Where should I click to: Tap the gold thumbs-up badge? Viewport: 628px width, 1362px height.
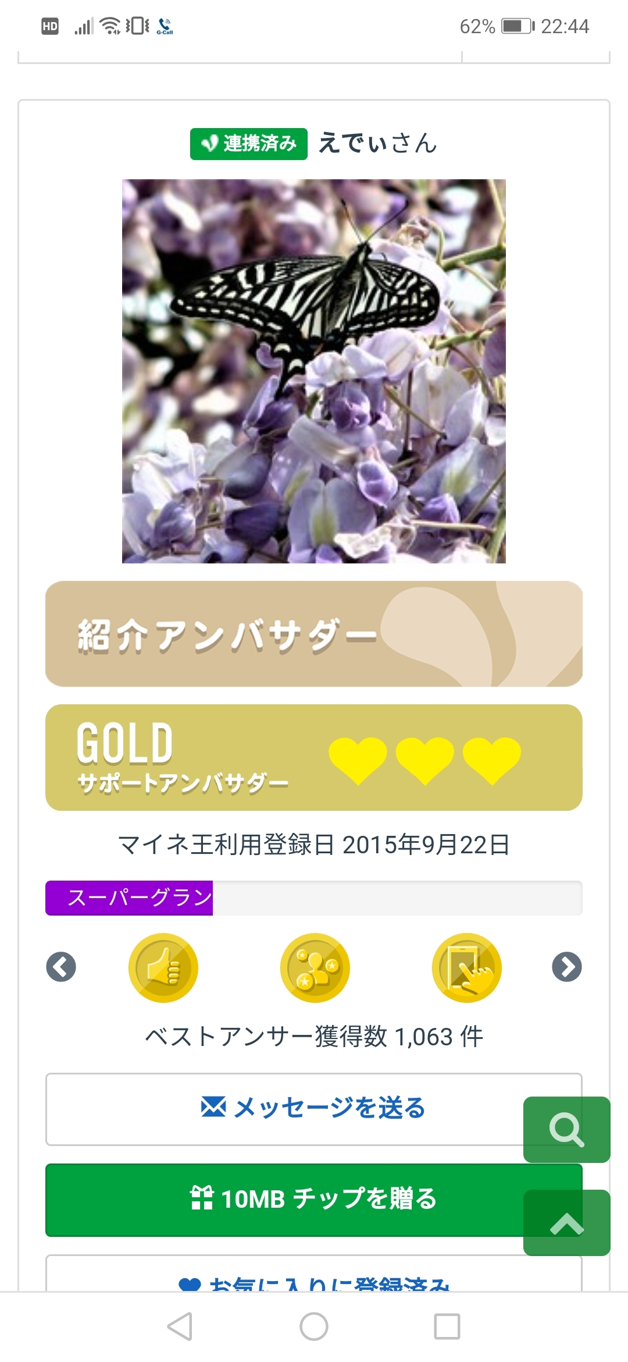[163, 967]
